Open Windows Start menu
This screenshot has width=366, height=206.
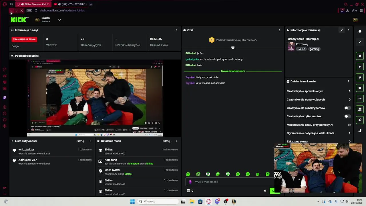pyautogui.click(x=132, y=201)
